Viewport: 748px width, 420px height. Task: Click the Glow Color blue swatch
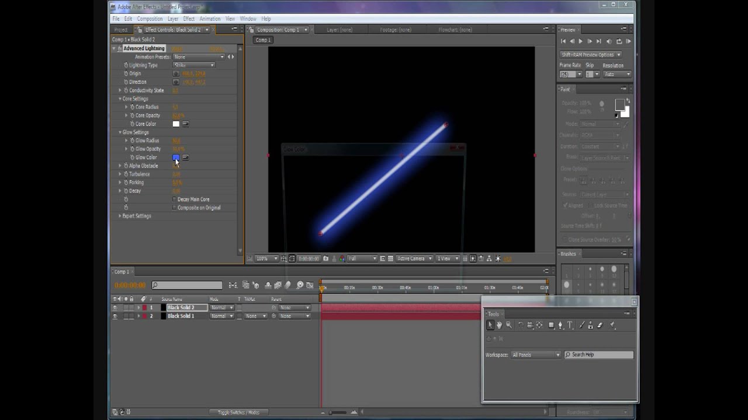[176, 157]
